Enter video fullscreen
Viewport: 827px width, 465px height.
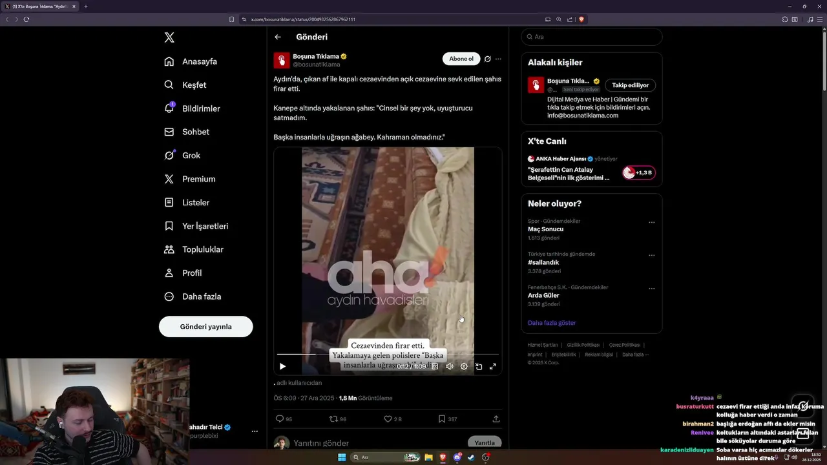pyautogui.click(x=493, y=366)
